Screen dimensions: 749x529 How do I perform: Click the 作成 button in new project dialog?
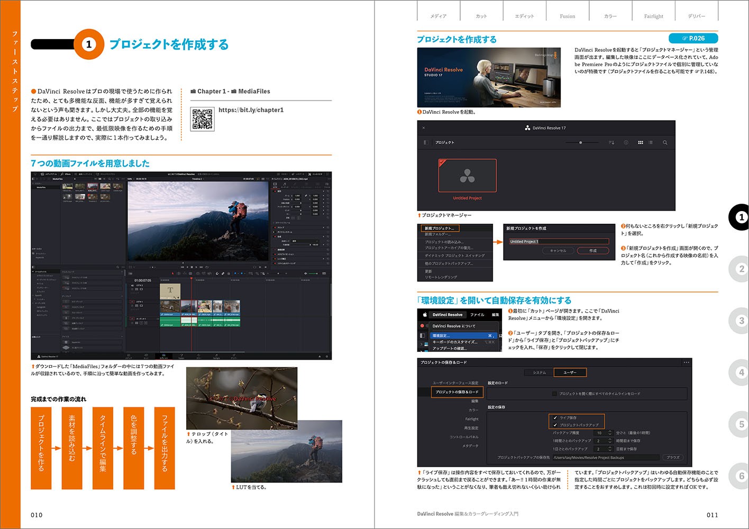pos(592,251)
